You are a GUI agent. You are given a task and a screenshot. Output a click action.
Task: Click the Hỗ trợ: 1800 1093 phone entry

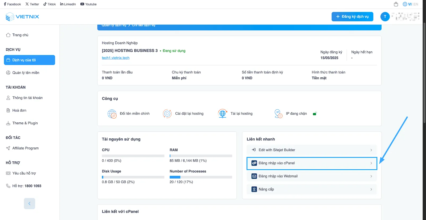tap(27, 186)
